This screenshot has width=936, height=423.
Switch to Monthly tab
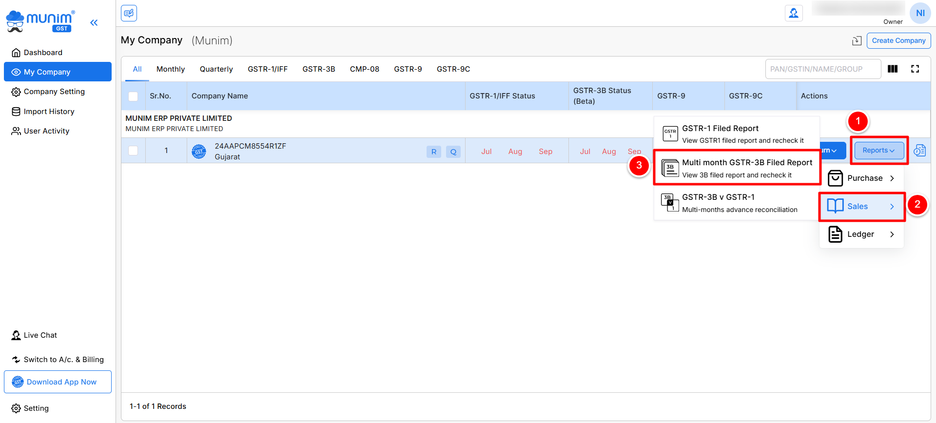coord(171,69)
